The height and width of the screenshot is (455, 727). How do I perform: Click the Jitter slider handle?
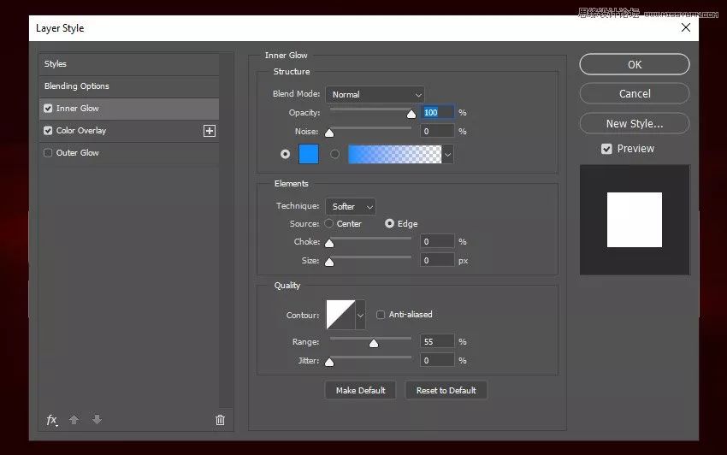pyautogui.click(x=329, y=363)
